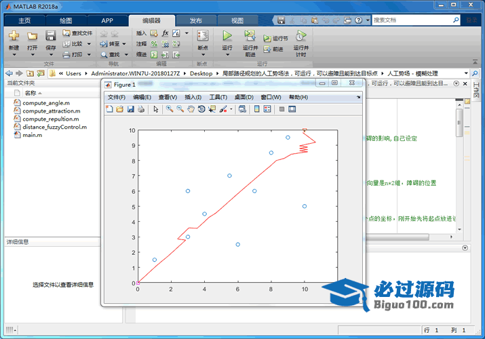This screenshot has width=485, height=339.
Task: Click the 新建 (New) plus icon
Action: point(14,36)
